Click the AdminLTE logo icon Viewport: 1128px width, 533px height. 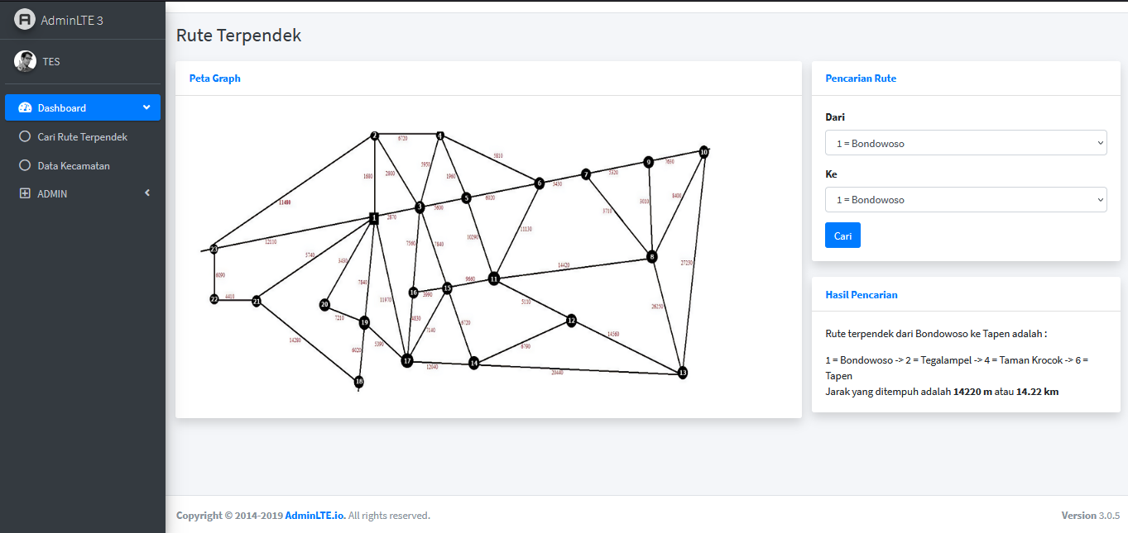(25, 20)
